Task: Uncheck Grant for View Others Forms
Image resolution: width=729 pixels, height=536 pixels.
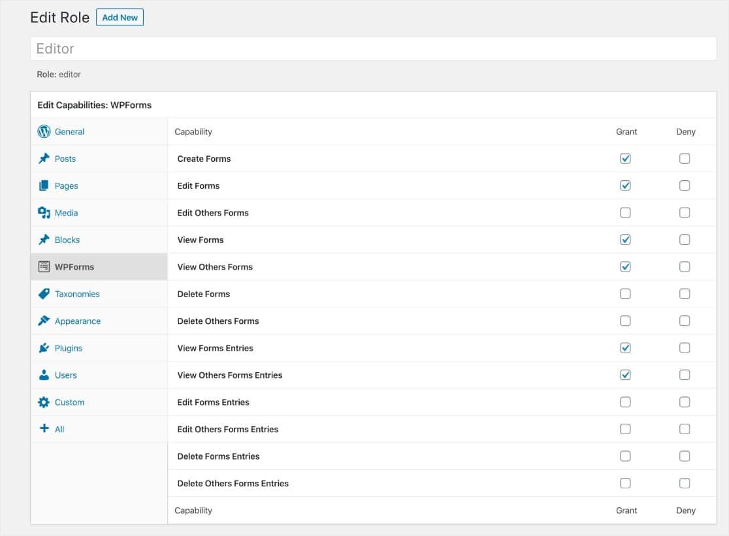Action: [625, 266]
